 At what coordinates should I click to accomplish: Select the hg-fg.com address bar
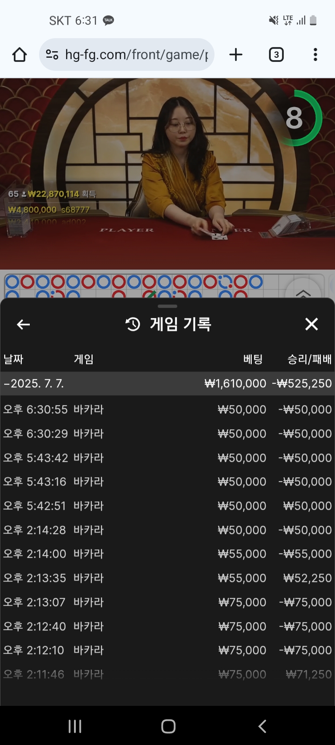127,54
